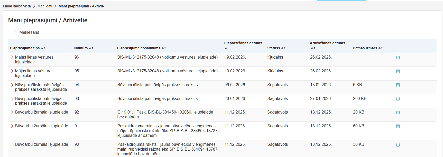Expand row details for request 96

pyautogui.click(x=12, y=57)
